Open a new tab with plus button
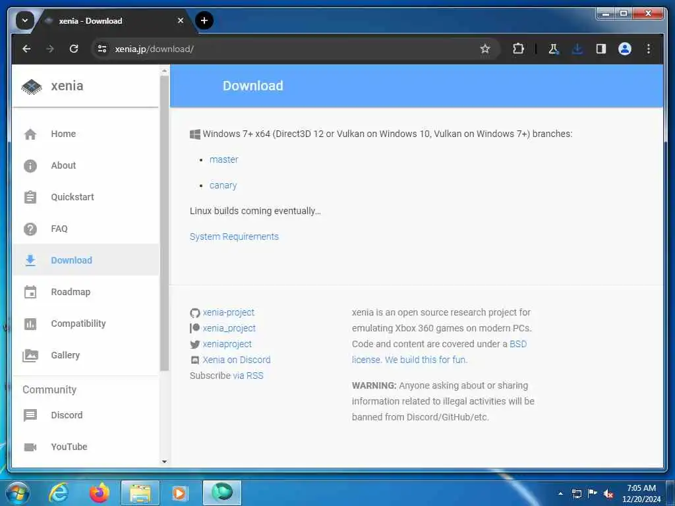 click(x=204, y=20)
